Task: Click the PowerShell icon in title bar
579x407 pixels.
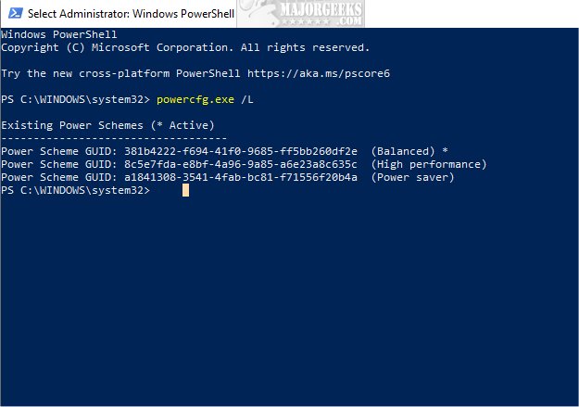Action: [16, 13]
